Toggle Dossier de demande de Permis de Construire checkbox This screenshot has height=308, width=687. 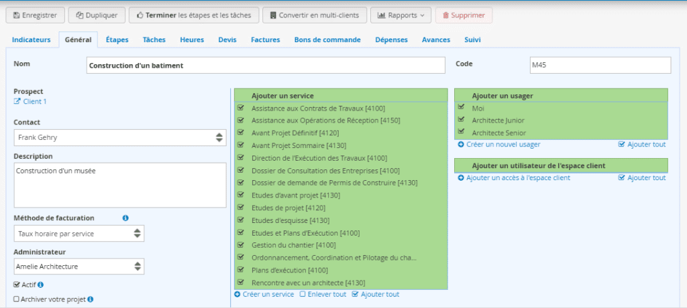(x=240, y=182)
